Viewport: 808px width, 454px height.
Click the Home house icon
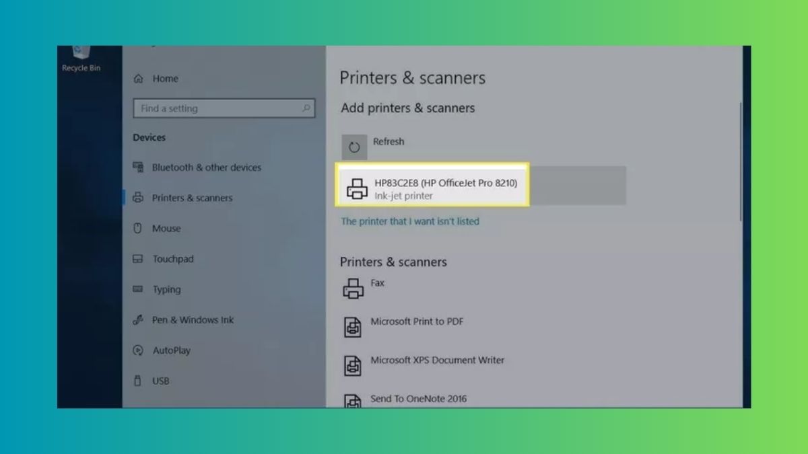click(139, 79)
